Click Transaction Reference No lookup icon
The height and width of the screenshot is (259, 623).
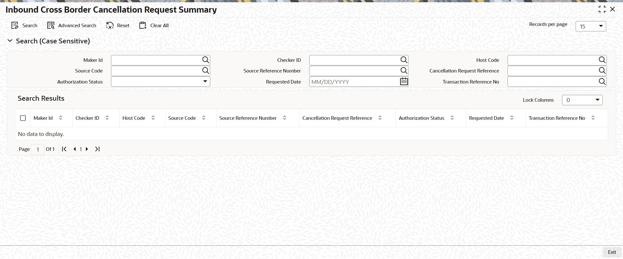coord(602,82)
